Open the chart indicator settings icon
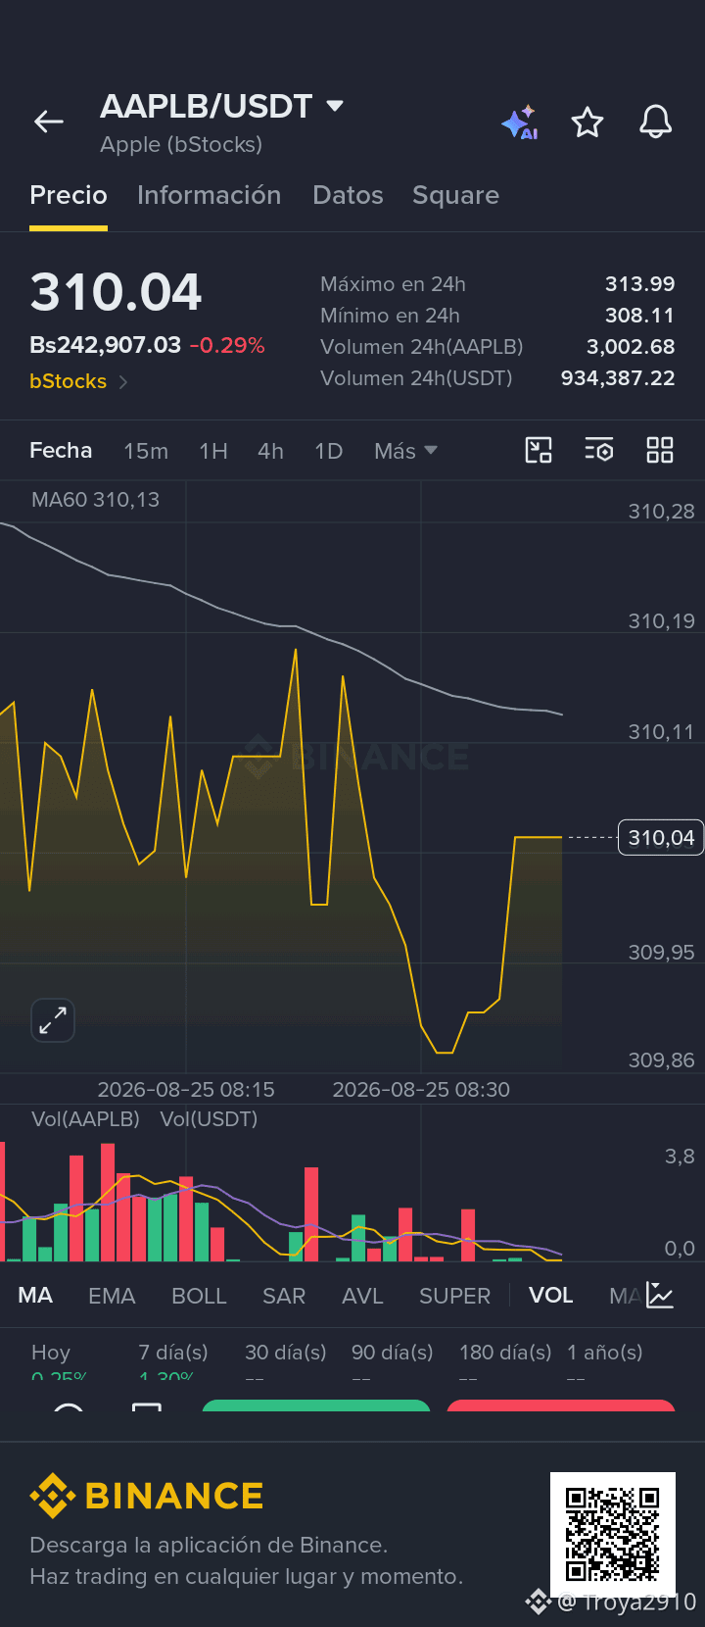 click(599, 450)
